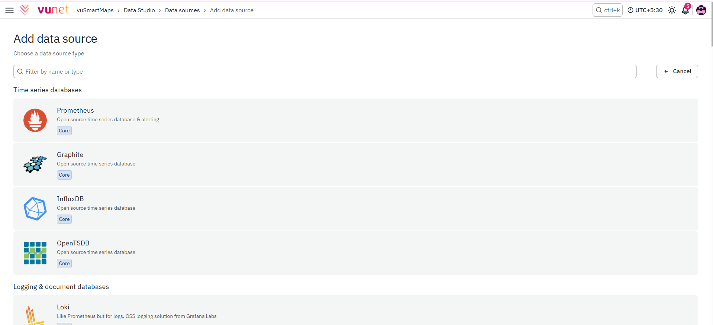Screen dimensions: 713x325
Task: Select the InfluxDB data source
Action: click(x=356, y=209)
